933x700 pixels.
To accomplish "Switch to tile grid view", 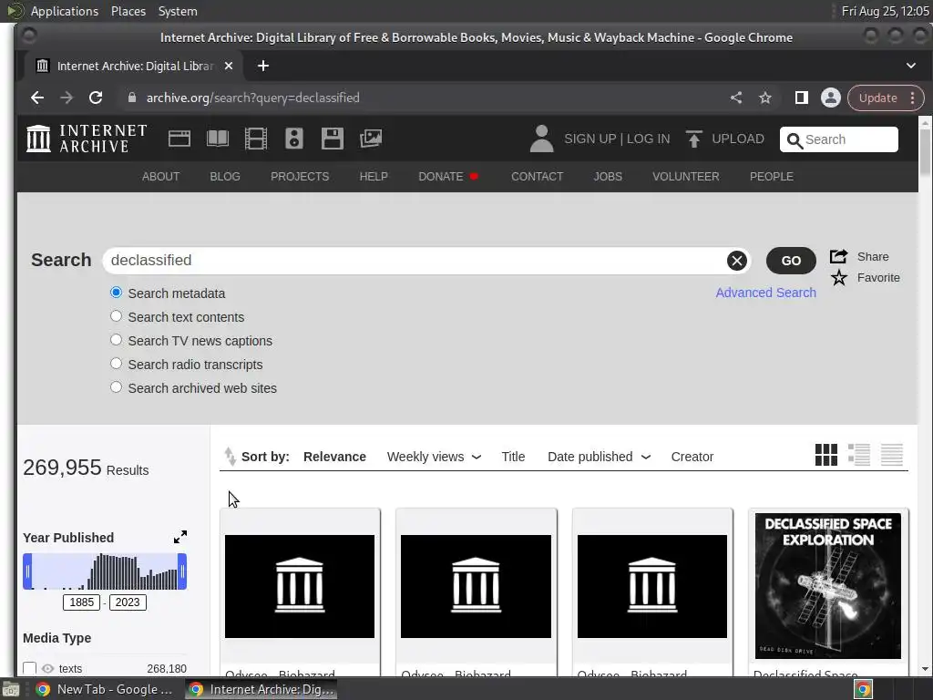I will tap(825, 455).
